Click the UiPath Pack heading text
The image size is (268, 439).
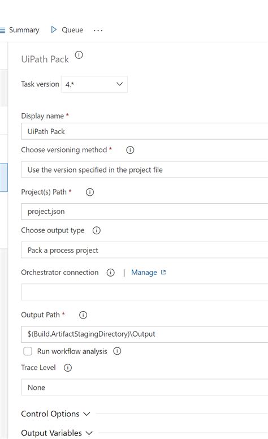tap(45, 59)
